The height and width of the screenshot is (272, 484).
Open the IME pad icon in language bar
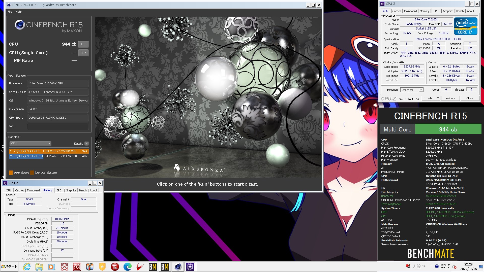coord(424,266)
